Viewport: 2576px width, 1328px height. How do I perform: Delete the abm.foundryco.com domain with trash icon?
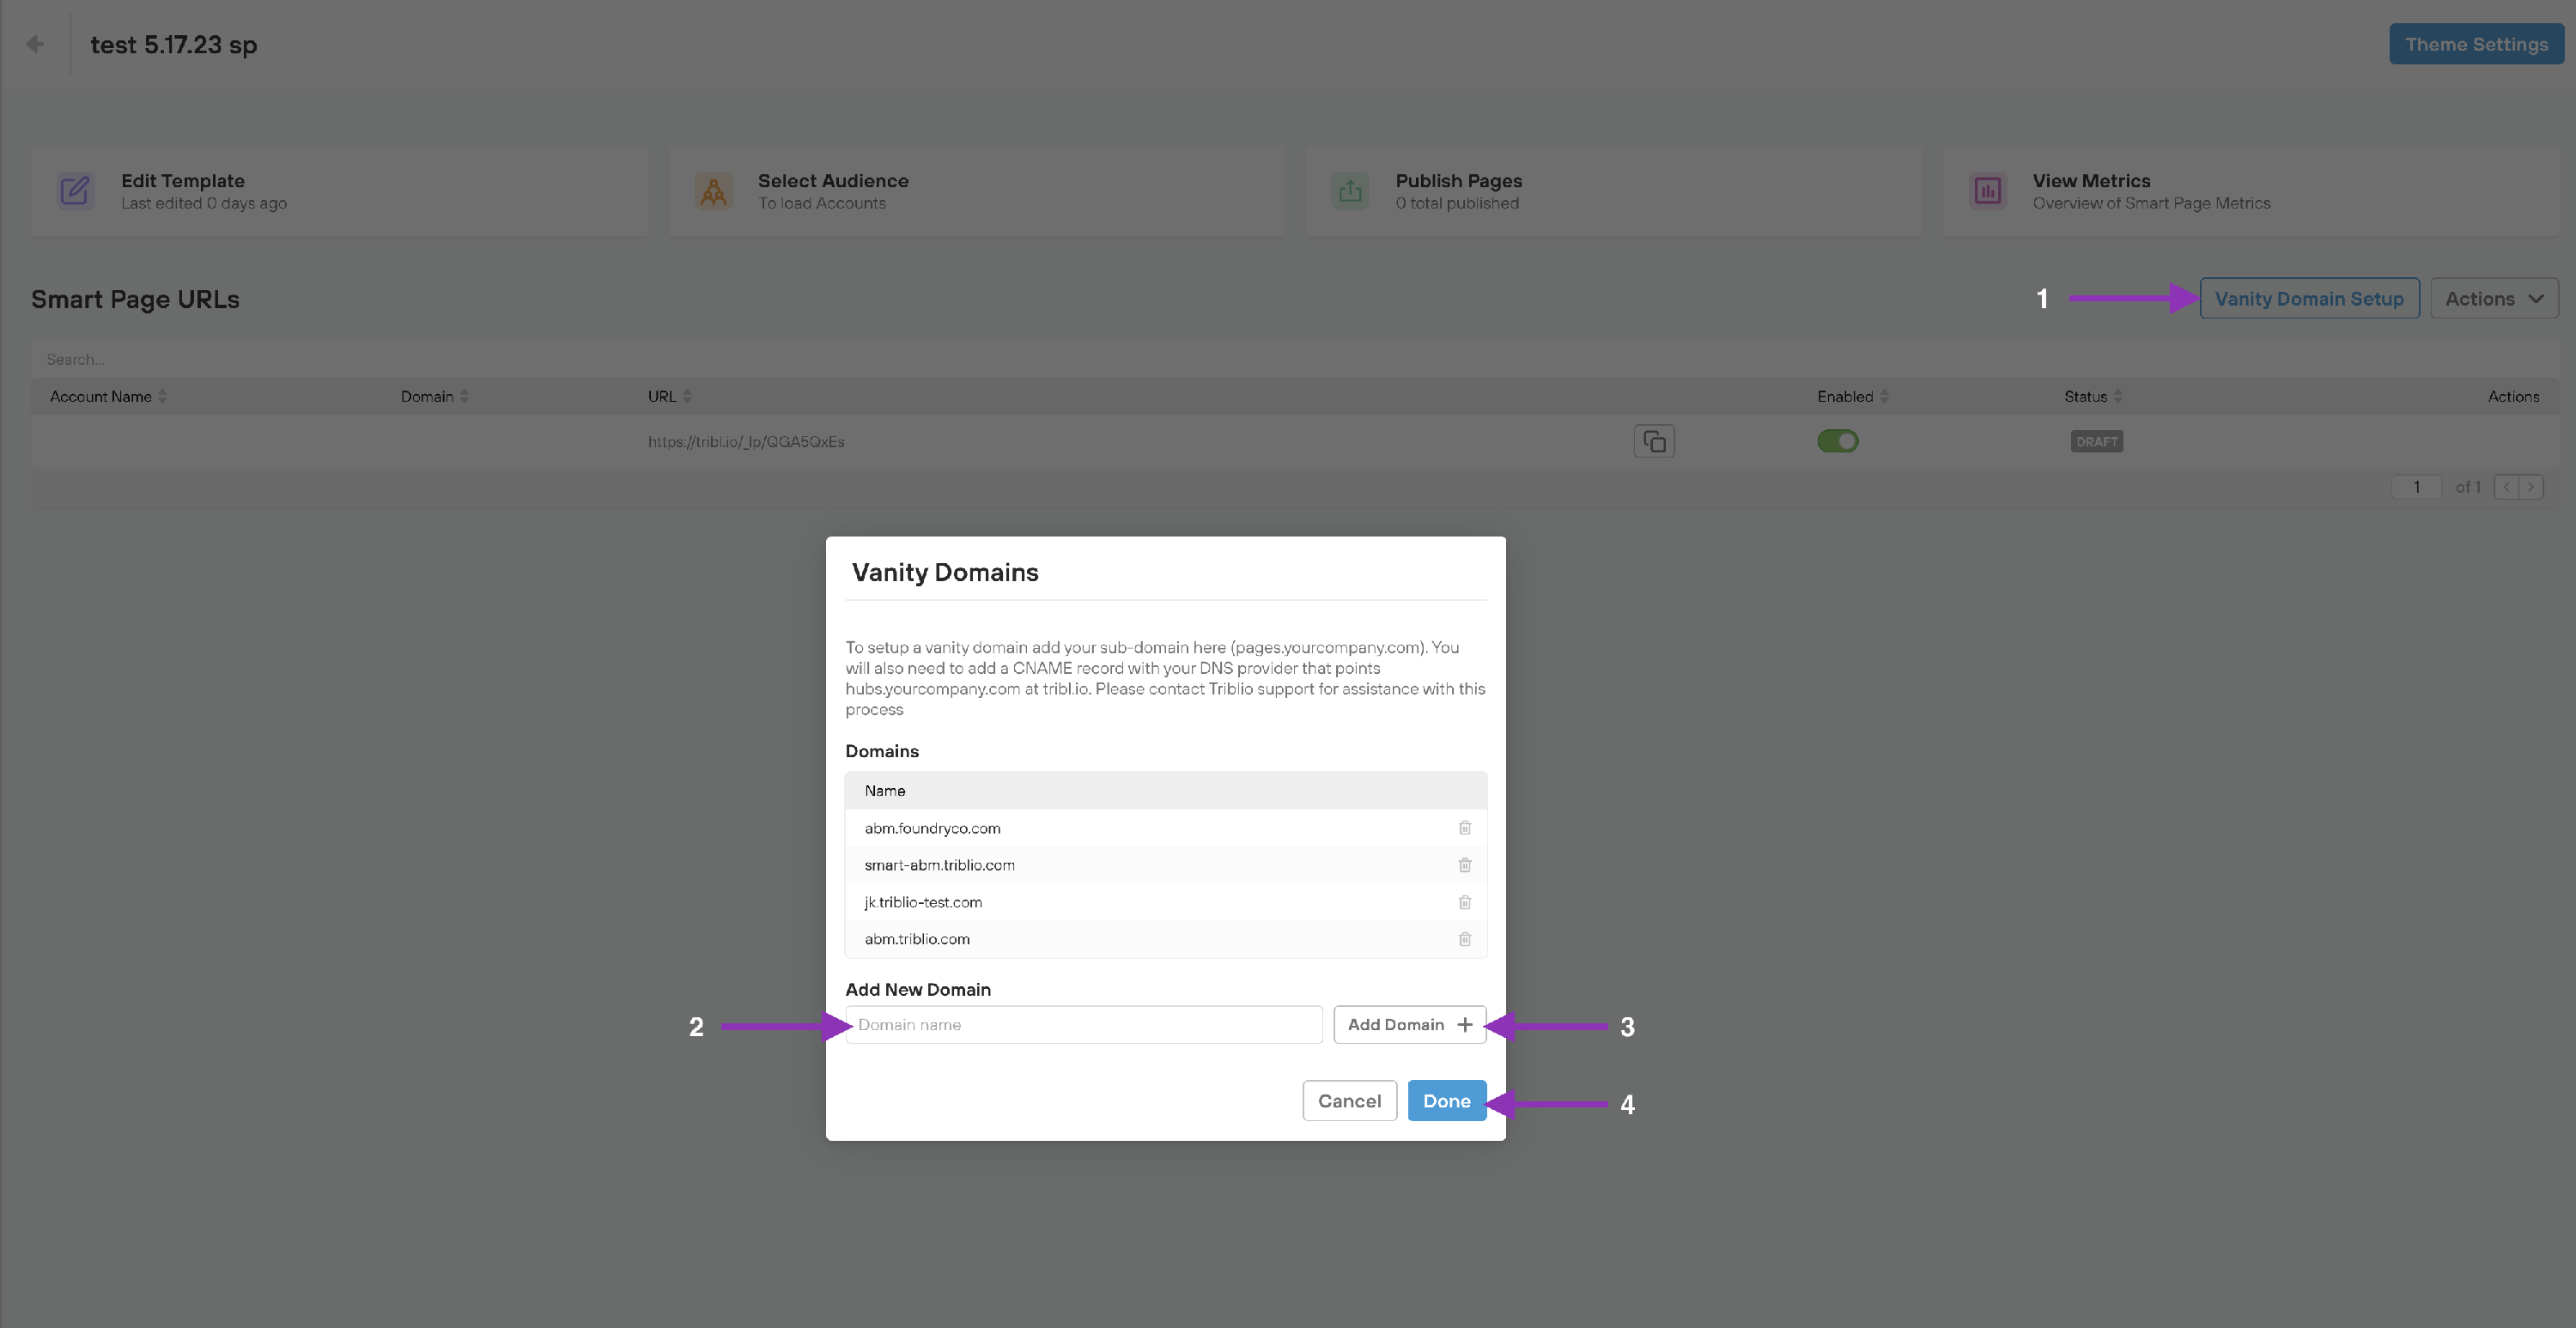pyautogui.click(x=1464, y=828)
